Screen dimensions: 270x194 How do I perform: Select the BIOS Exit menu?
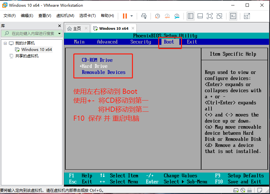pyautogui.click(x=192, y=42)
